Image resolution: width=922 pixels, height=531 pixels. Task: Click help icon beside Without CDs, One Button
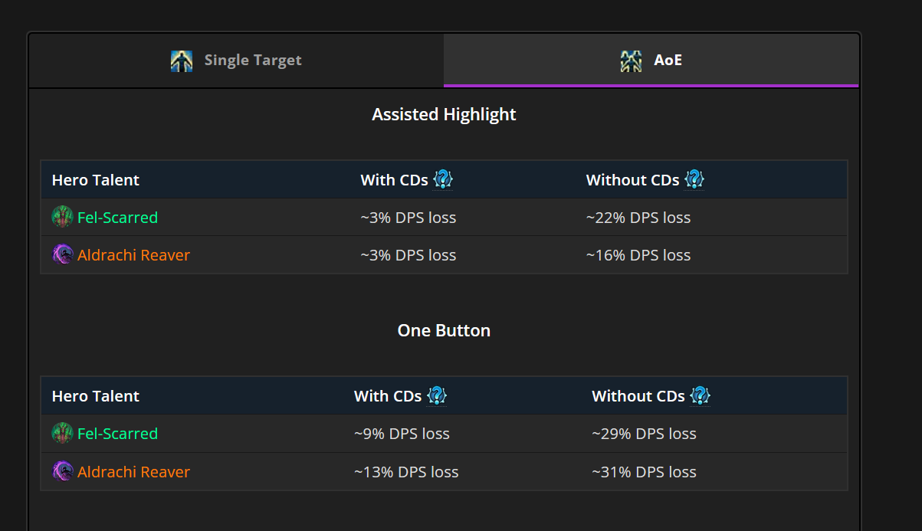coord(700,396)
